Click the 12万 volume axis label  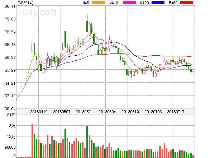[x=11, y=136]
